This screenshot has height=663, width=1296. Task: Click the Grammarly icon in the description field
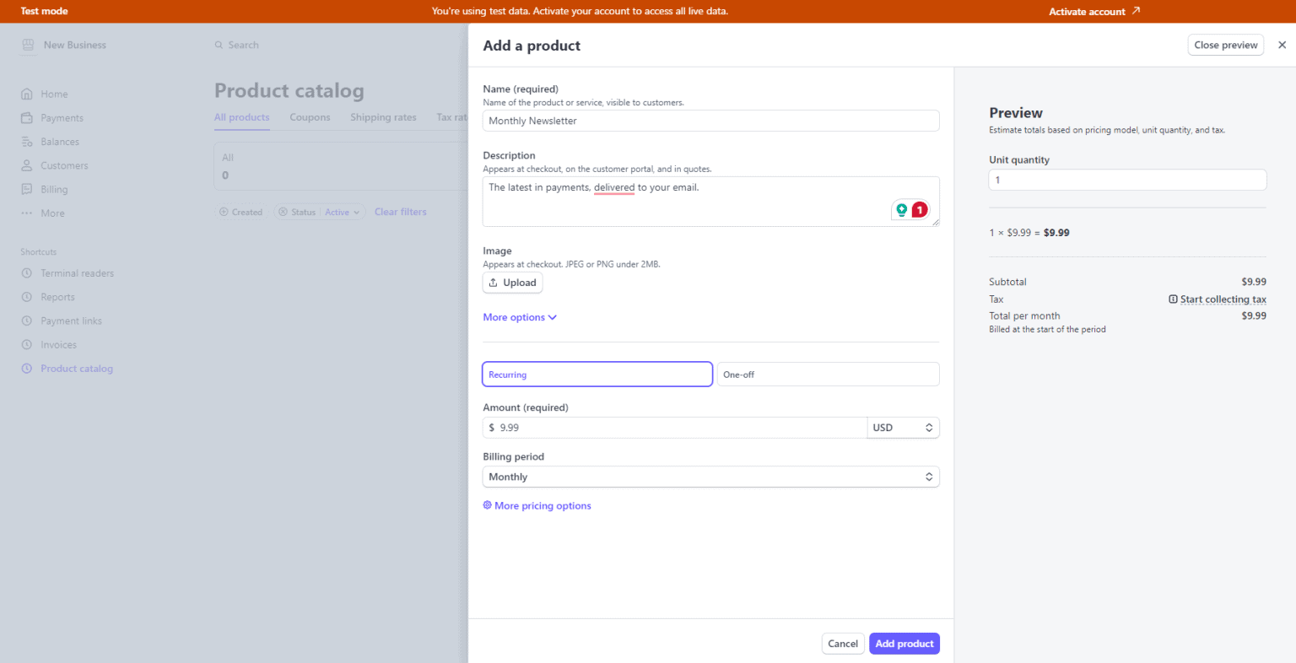pyautogui.click(x=901, y=208)
